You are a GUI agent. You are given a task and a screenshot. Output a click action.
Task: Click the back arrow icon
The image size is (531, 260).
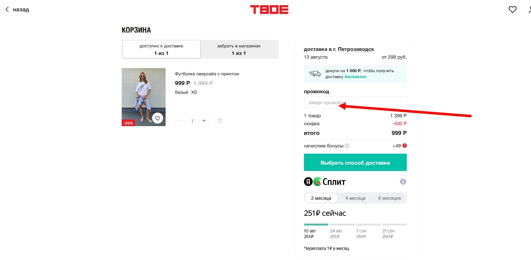[7, 9]
